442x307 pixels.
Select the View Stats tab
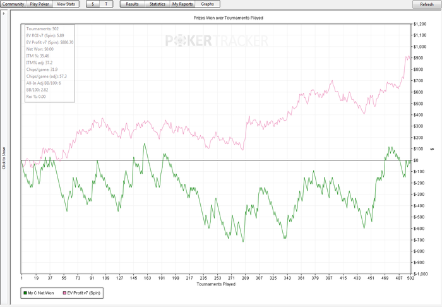[66, 4]
